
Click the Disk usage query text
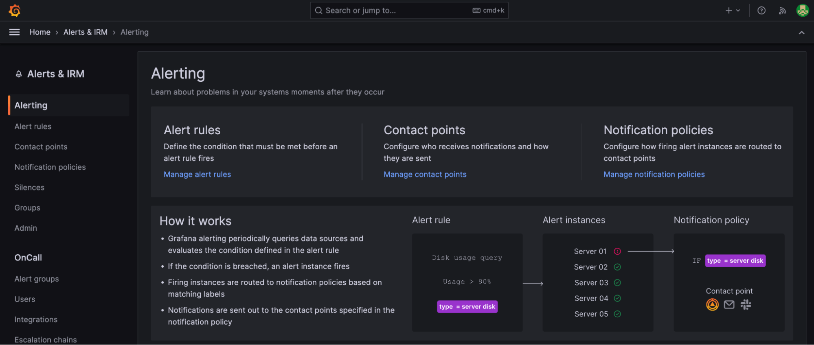click(467, 258)
